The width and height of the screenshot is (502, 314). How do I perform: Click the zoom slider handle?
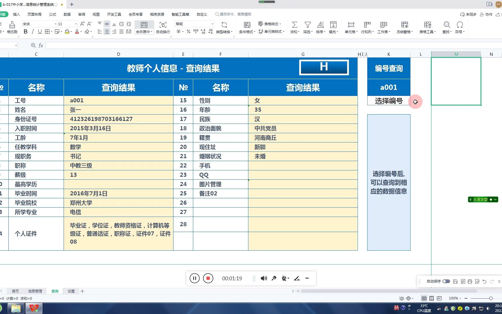click(491, 298)
